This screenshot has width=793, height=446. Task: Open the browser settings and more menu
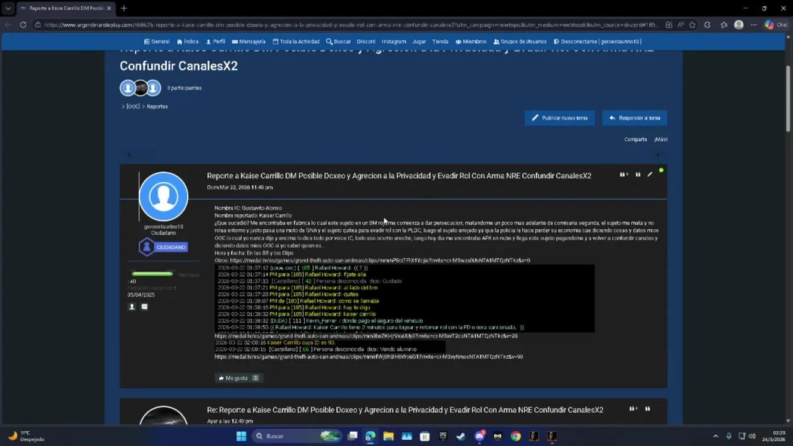click(x=753, y=25)
